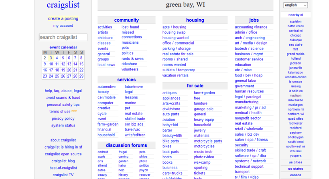Screen dimensions: 329x179
Task: Open best-of-craigslist link
Action: 63,168
